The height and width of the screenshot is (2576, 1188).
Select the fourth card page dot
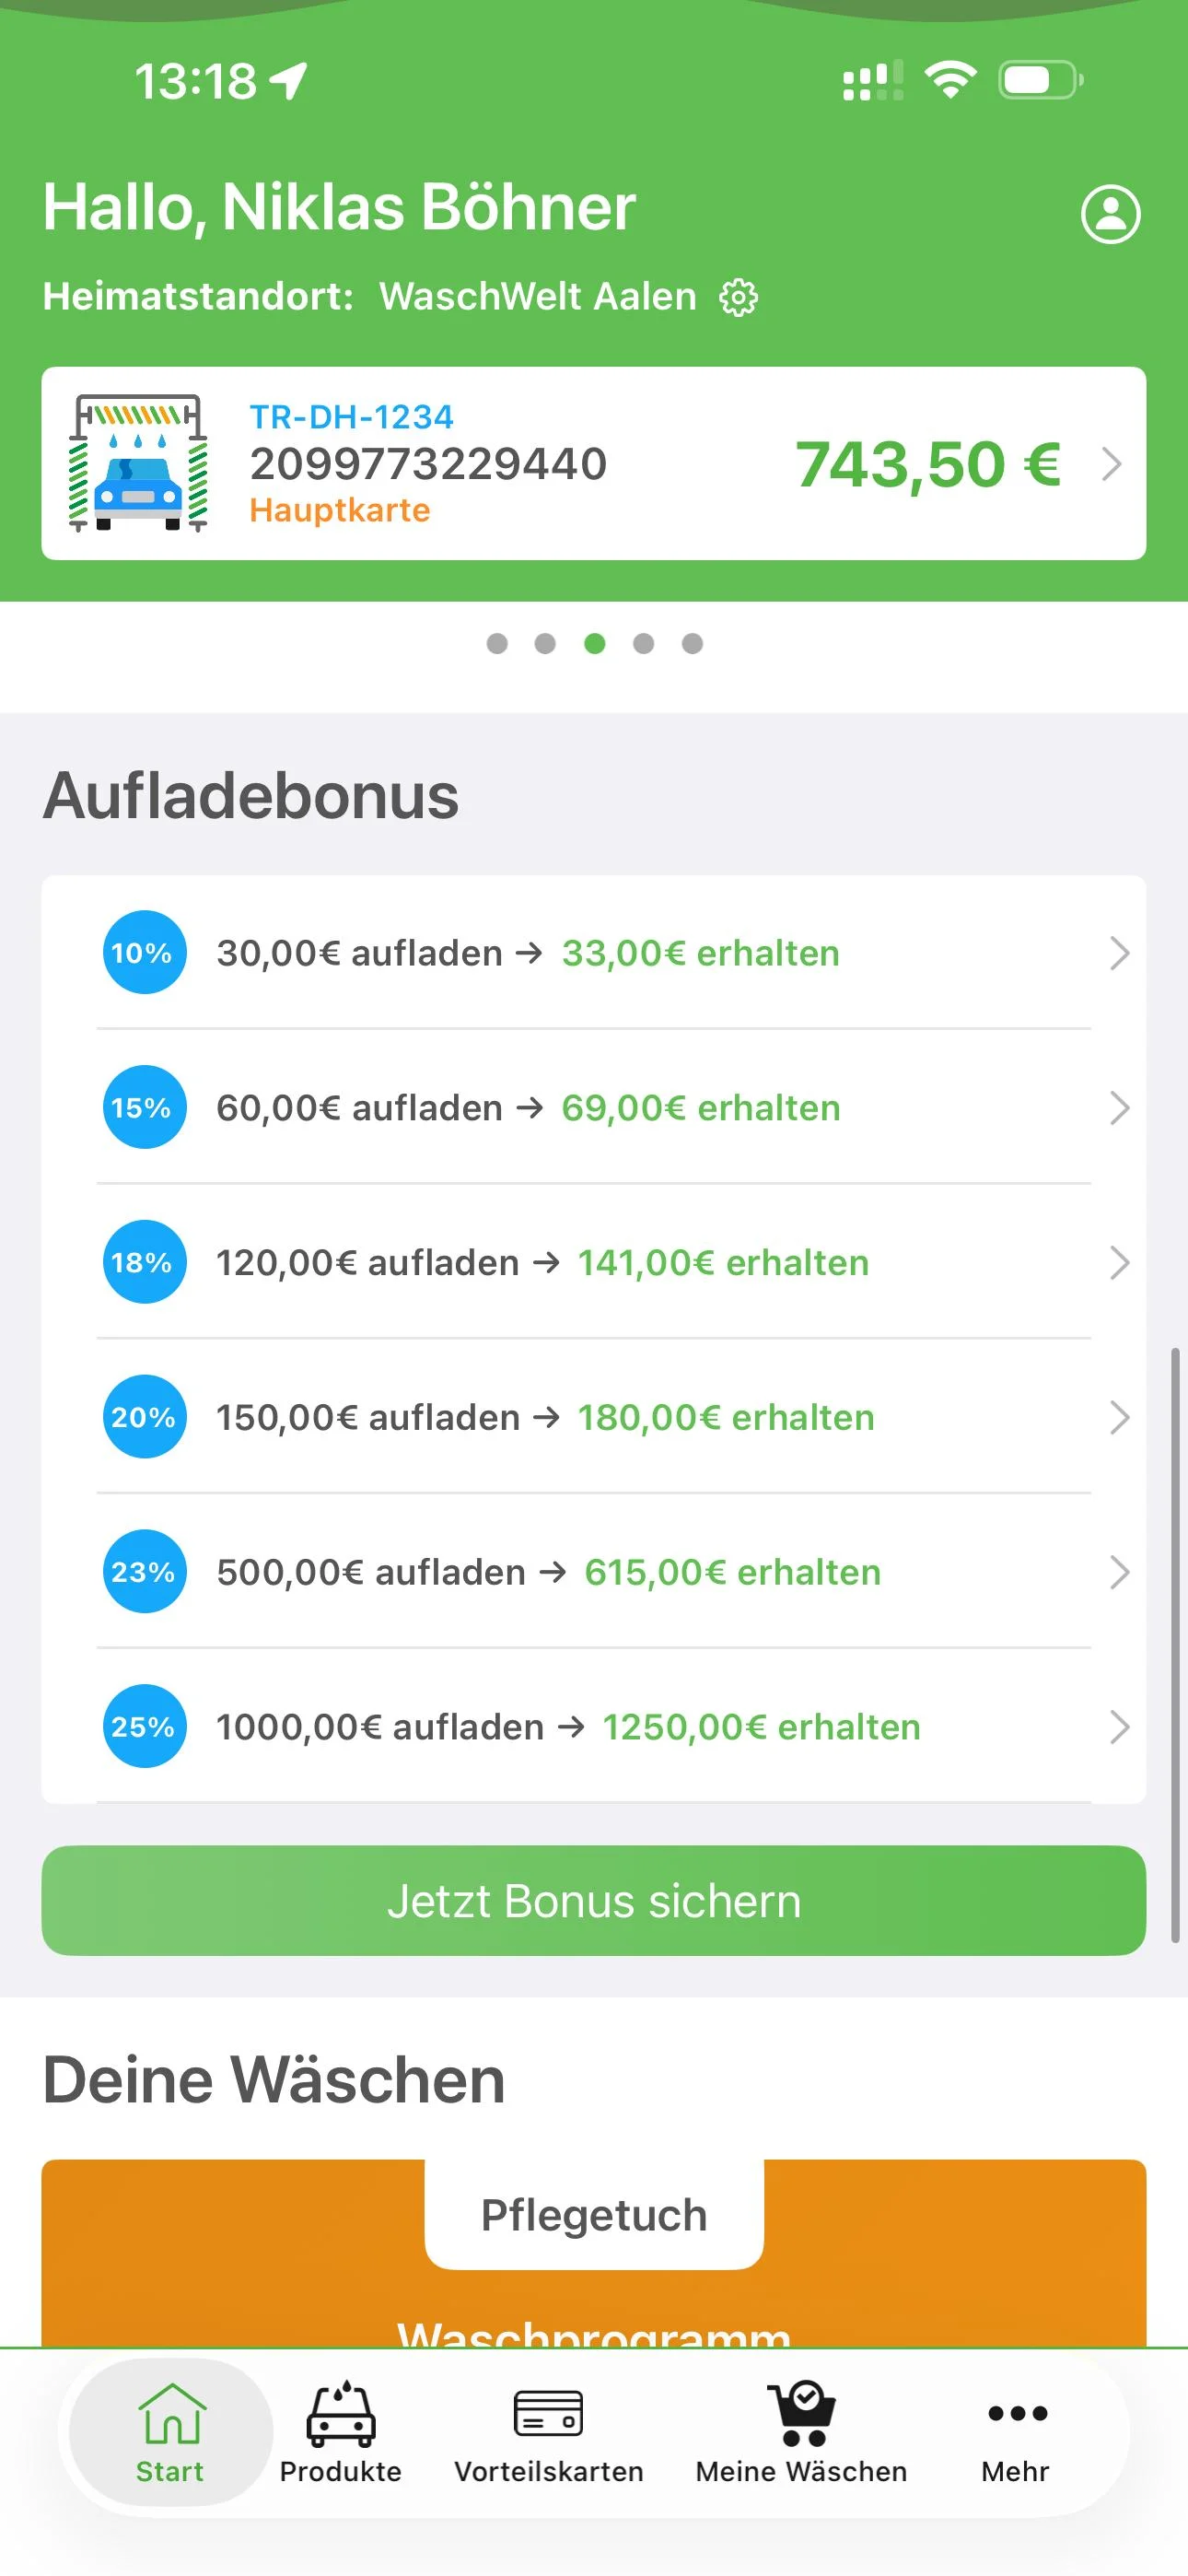pos(643,643)
